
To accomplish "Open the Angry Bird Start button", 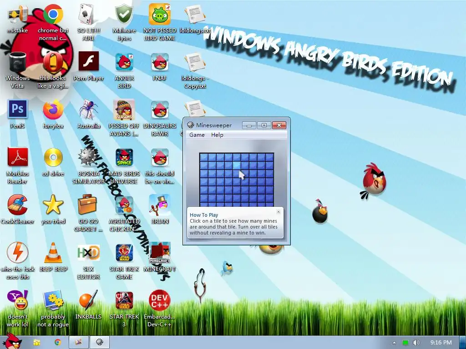I will tap(12, 341).
